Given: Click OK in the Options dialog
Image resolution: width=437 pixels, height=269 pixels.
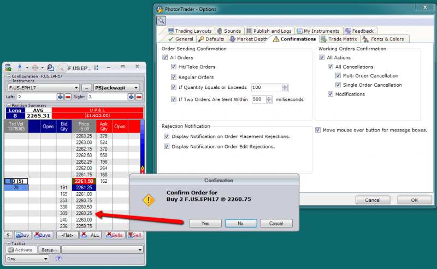Looking at the screenshot, I should pos(415,200).
